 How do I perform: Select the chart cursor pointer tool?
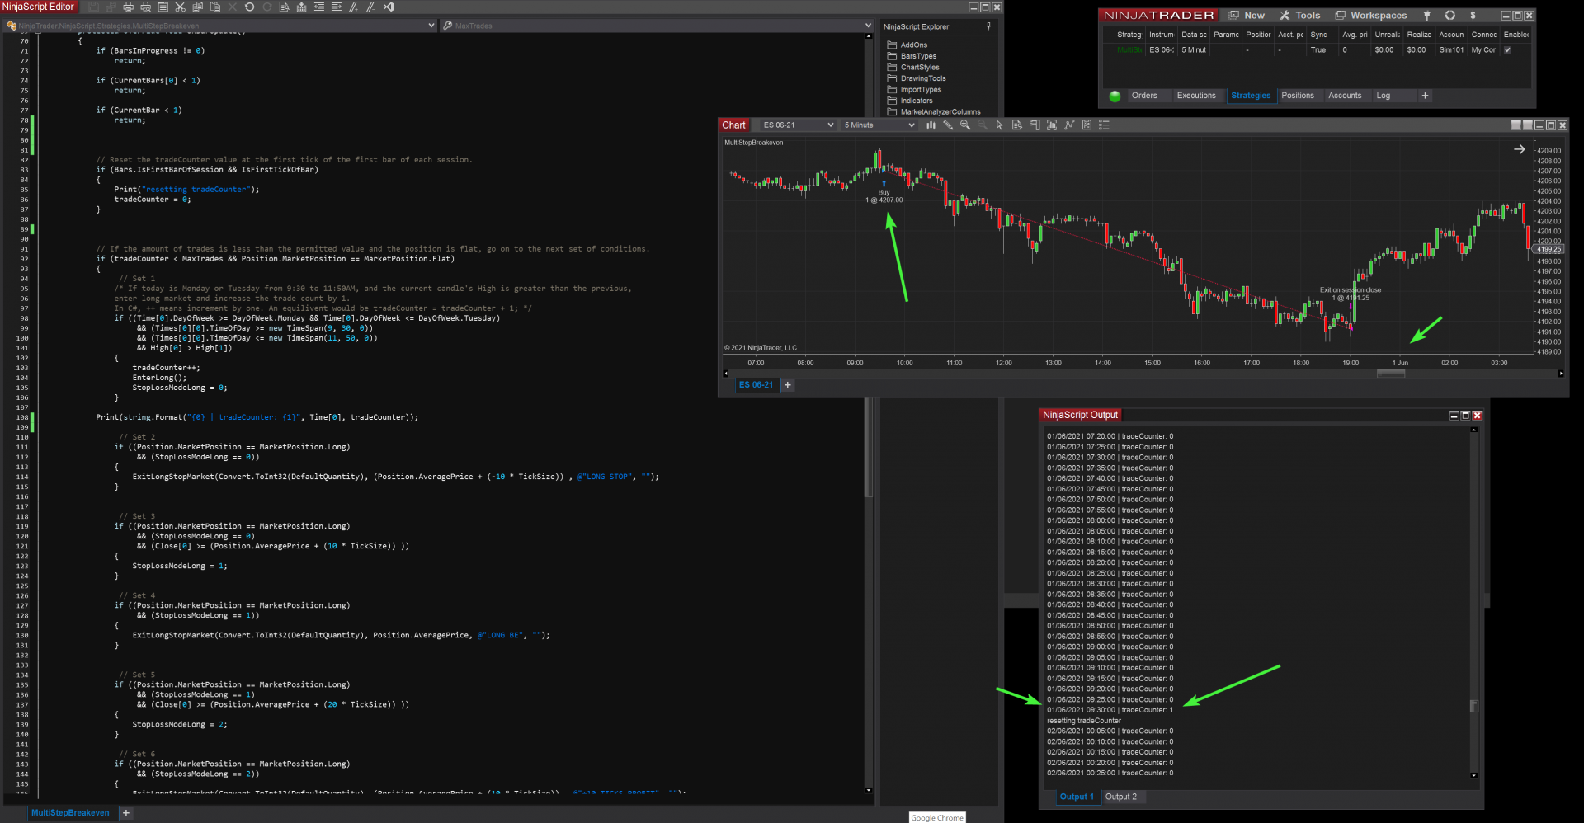pyautogui.click(x=999, y=125)
